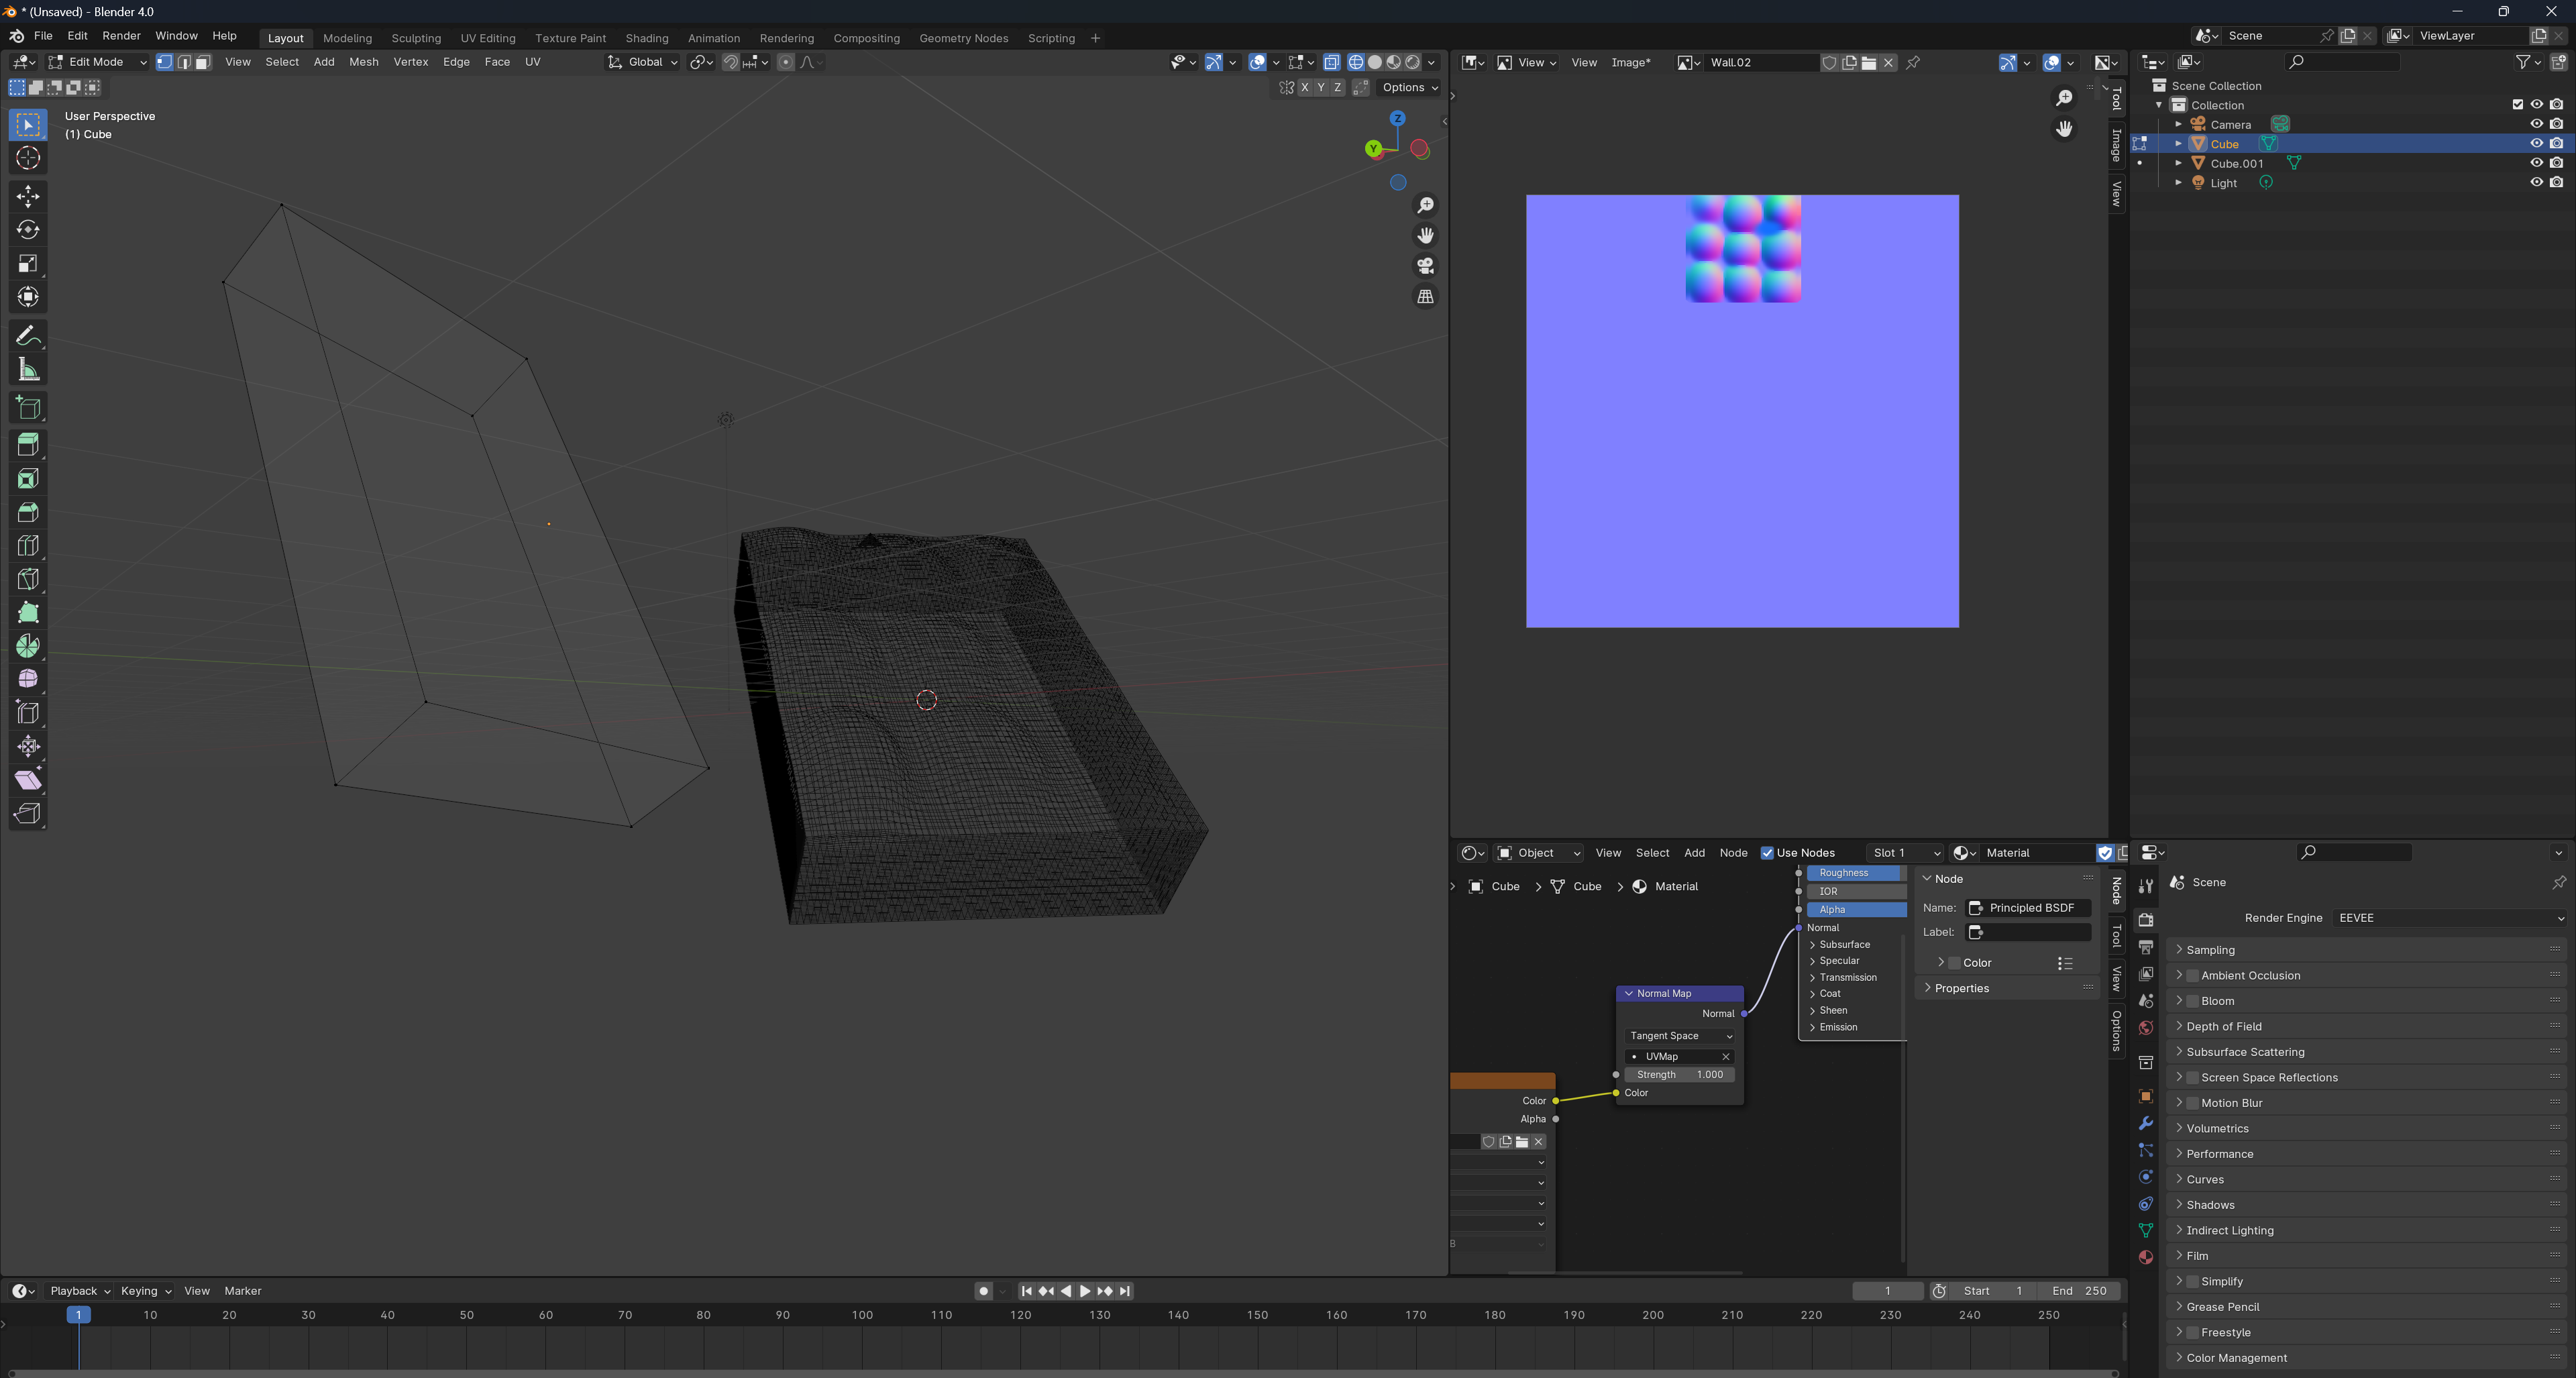Toggle camera view in viewport
This screenshot has width=2576, height=1378.
click(1425, 266)
